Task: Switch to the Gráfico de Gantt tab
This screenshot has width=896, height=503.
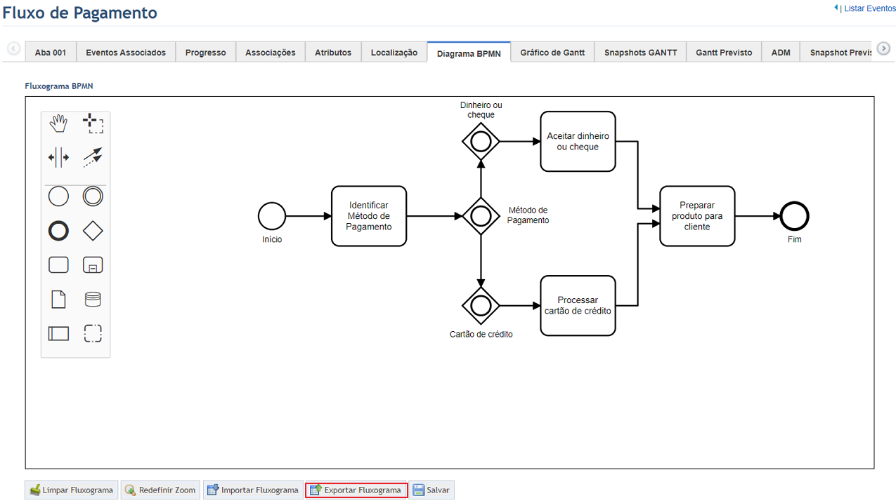Action: coord(552,53)
